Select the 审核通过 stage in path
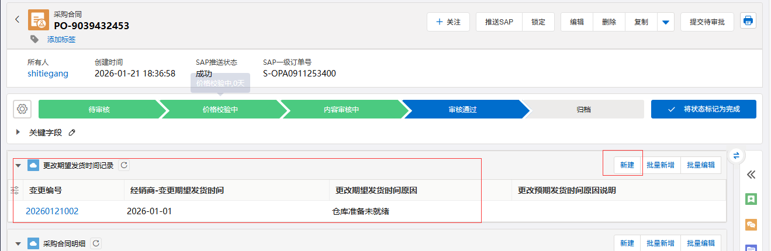Image resolution: width=771 pixels, height=251 pixels. coord(462,109)
